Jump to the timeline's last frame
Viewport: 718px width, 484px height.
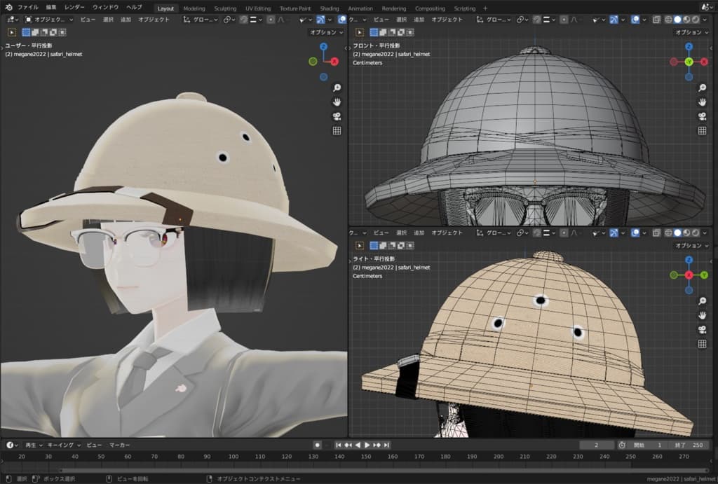[386, 445]
